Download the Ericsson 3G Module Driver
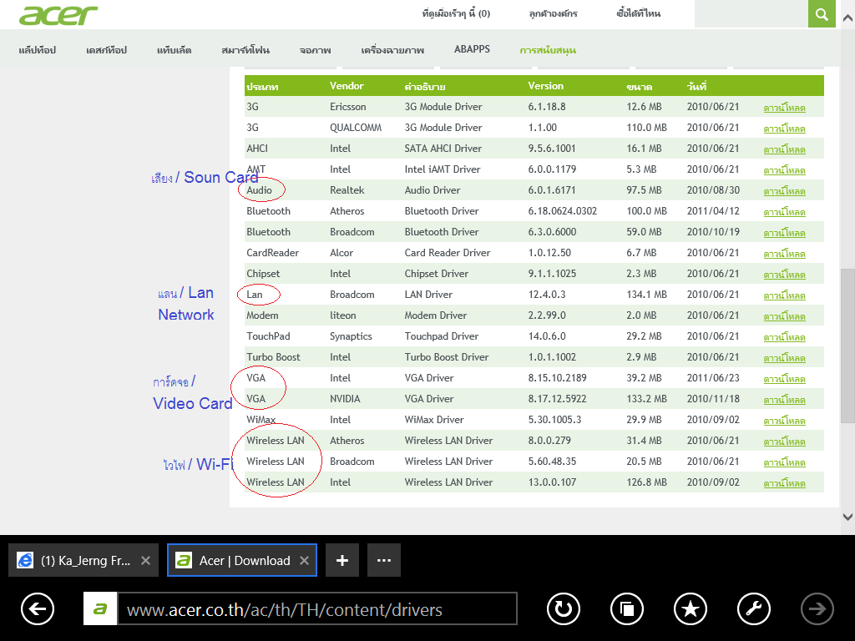The height and width of the screenshot is (641, 855). (x=784, y=108)
